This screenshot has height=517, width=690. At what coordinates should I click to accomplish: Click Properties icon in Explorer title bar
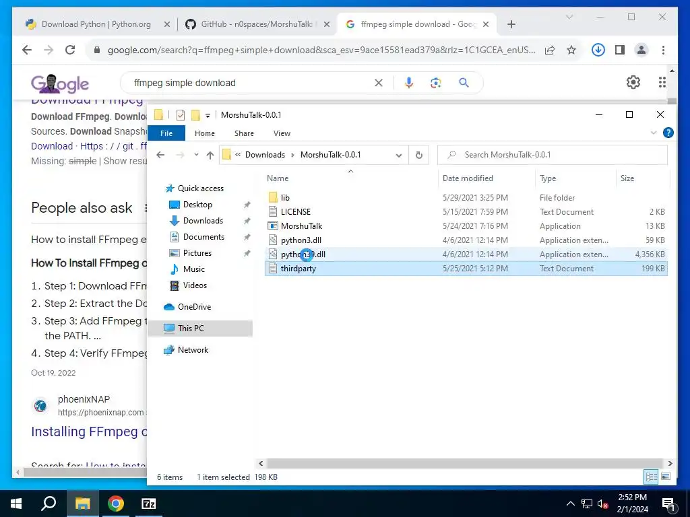[181, 115]
